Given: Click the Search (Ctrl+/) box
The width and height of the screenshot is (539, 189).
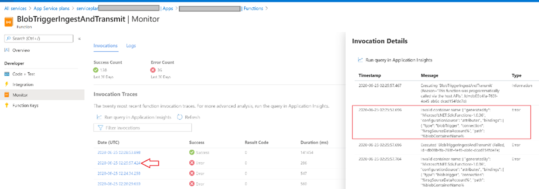Looking at the screenshot, I should click(39, 38).
